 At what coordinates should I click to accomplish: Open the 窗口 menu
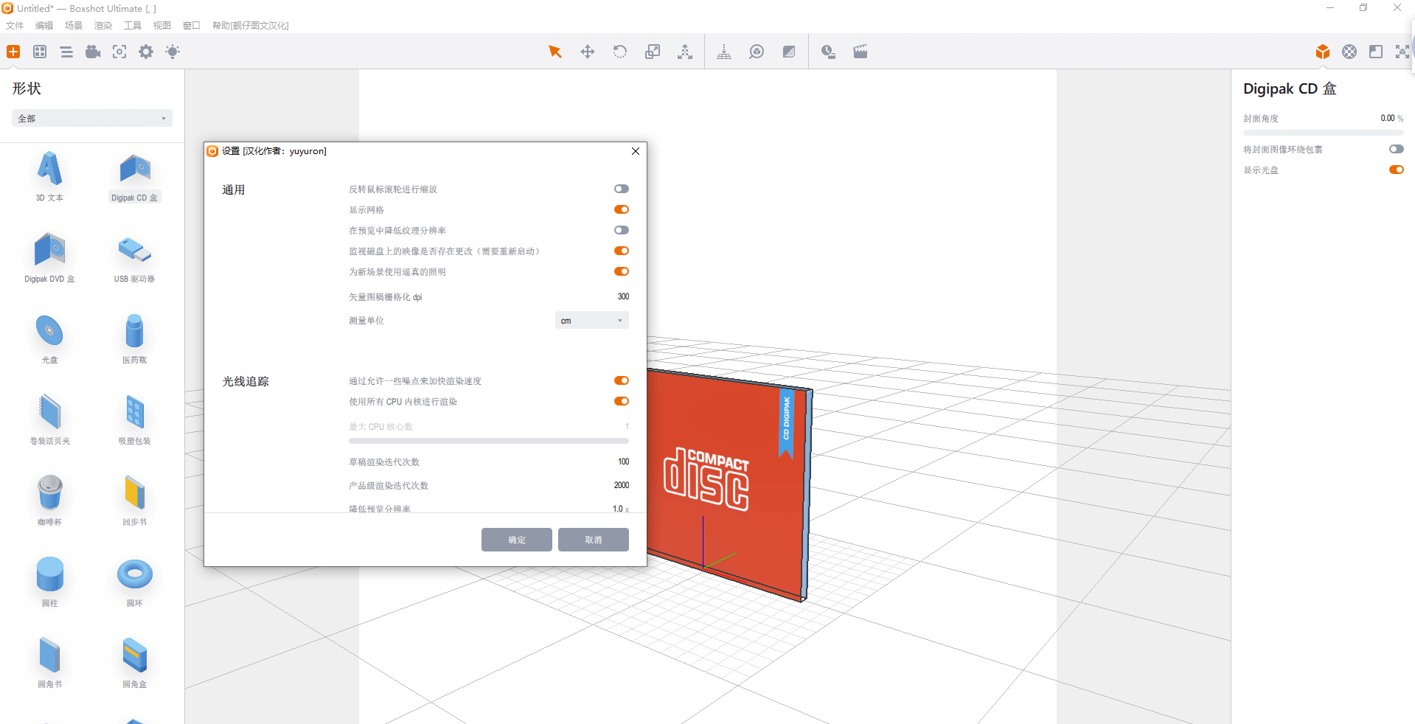tap(192, 25)
